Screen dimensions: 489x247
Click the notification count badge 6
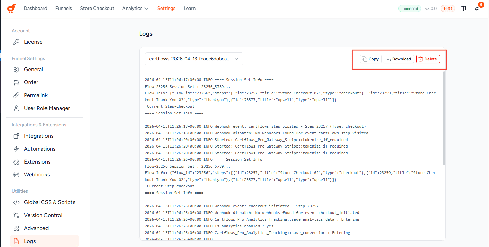[x=481, y=5]
